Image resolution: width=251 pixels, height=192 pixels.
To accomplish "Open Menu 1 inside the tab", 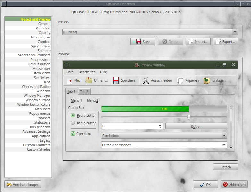I will click(77, 100).
